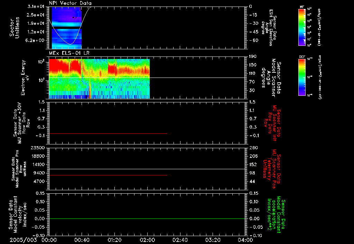Click the '150' scanner angle tick value
This screenshot has width=354, height=244.
tap(253, 65)
